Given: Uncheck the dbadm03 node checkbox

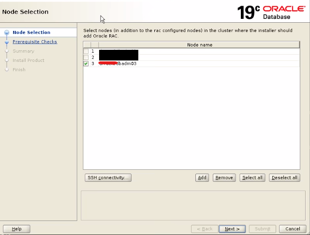Looking at the screenshot, I should 86,64.
